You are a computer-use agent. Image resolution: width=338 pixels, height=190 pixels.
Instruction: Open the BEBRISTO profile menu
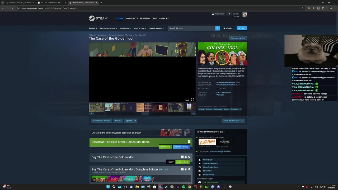[145, 18]
